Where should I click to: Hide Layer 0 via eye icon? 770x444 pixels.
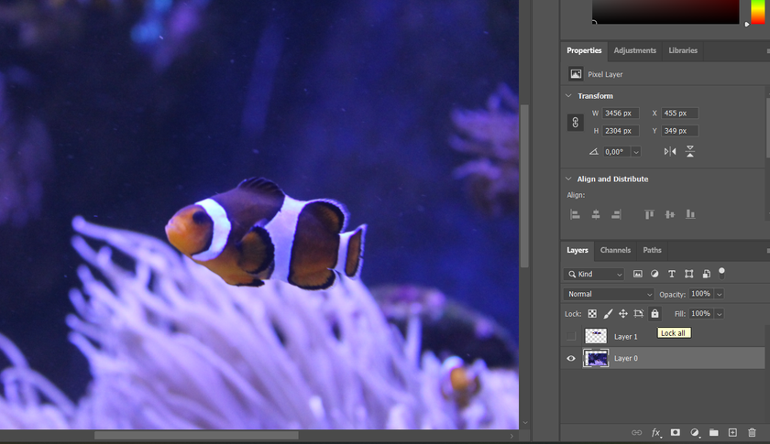click(570, 358)
